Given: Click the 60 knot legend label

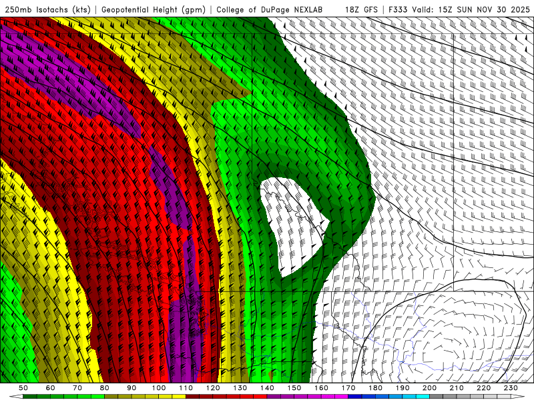Looking at the screenshot, I should click(51, 388).
